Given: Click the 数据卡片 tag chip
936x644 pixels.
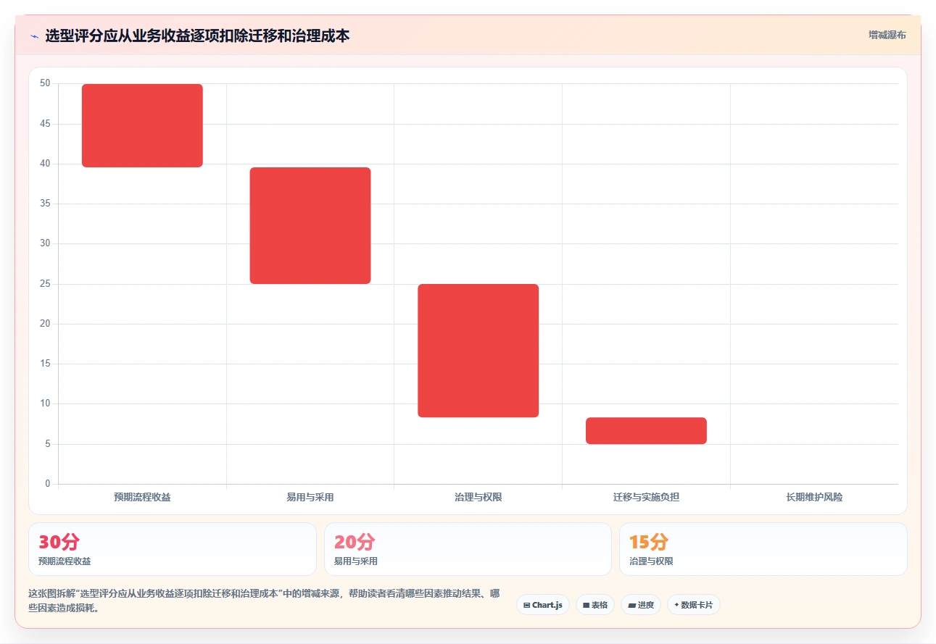Looking at the screenshot, I should point(694,605).
